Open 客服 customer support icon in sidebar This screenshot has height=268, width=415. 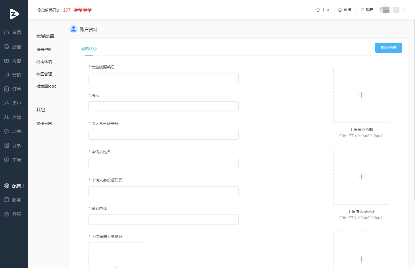tap(7, 214)
